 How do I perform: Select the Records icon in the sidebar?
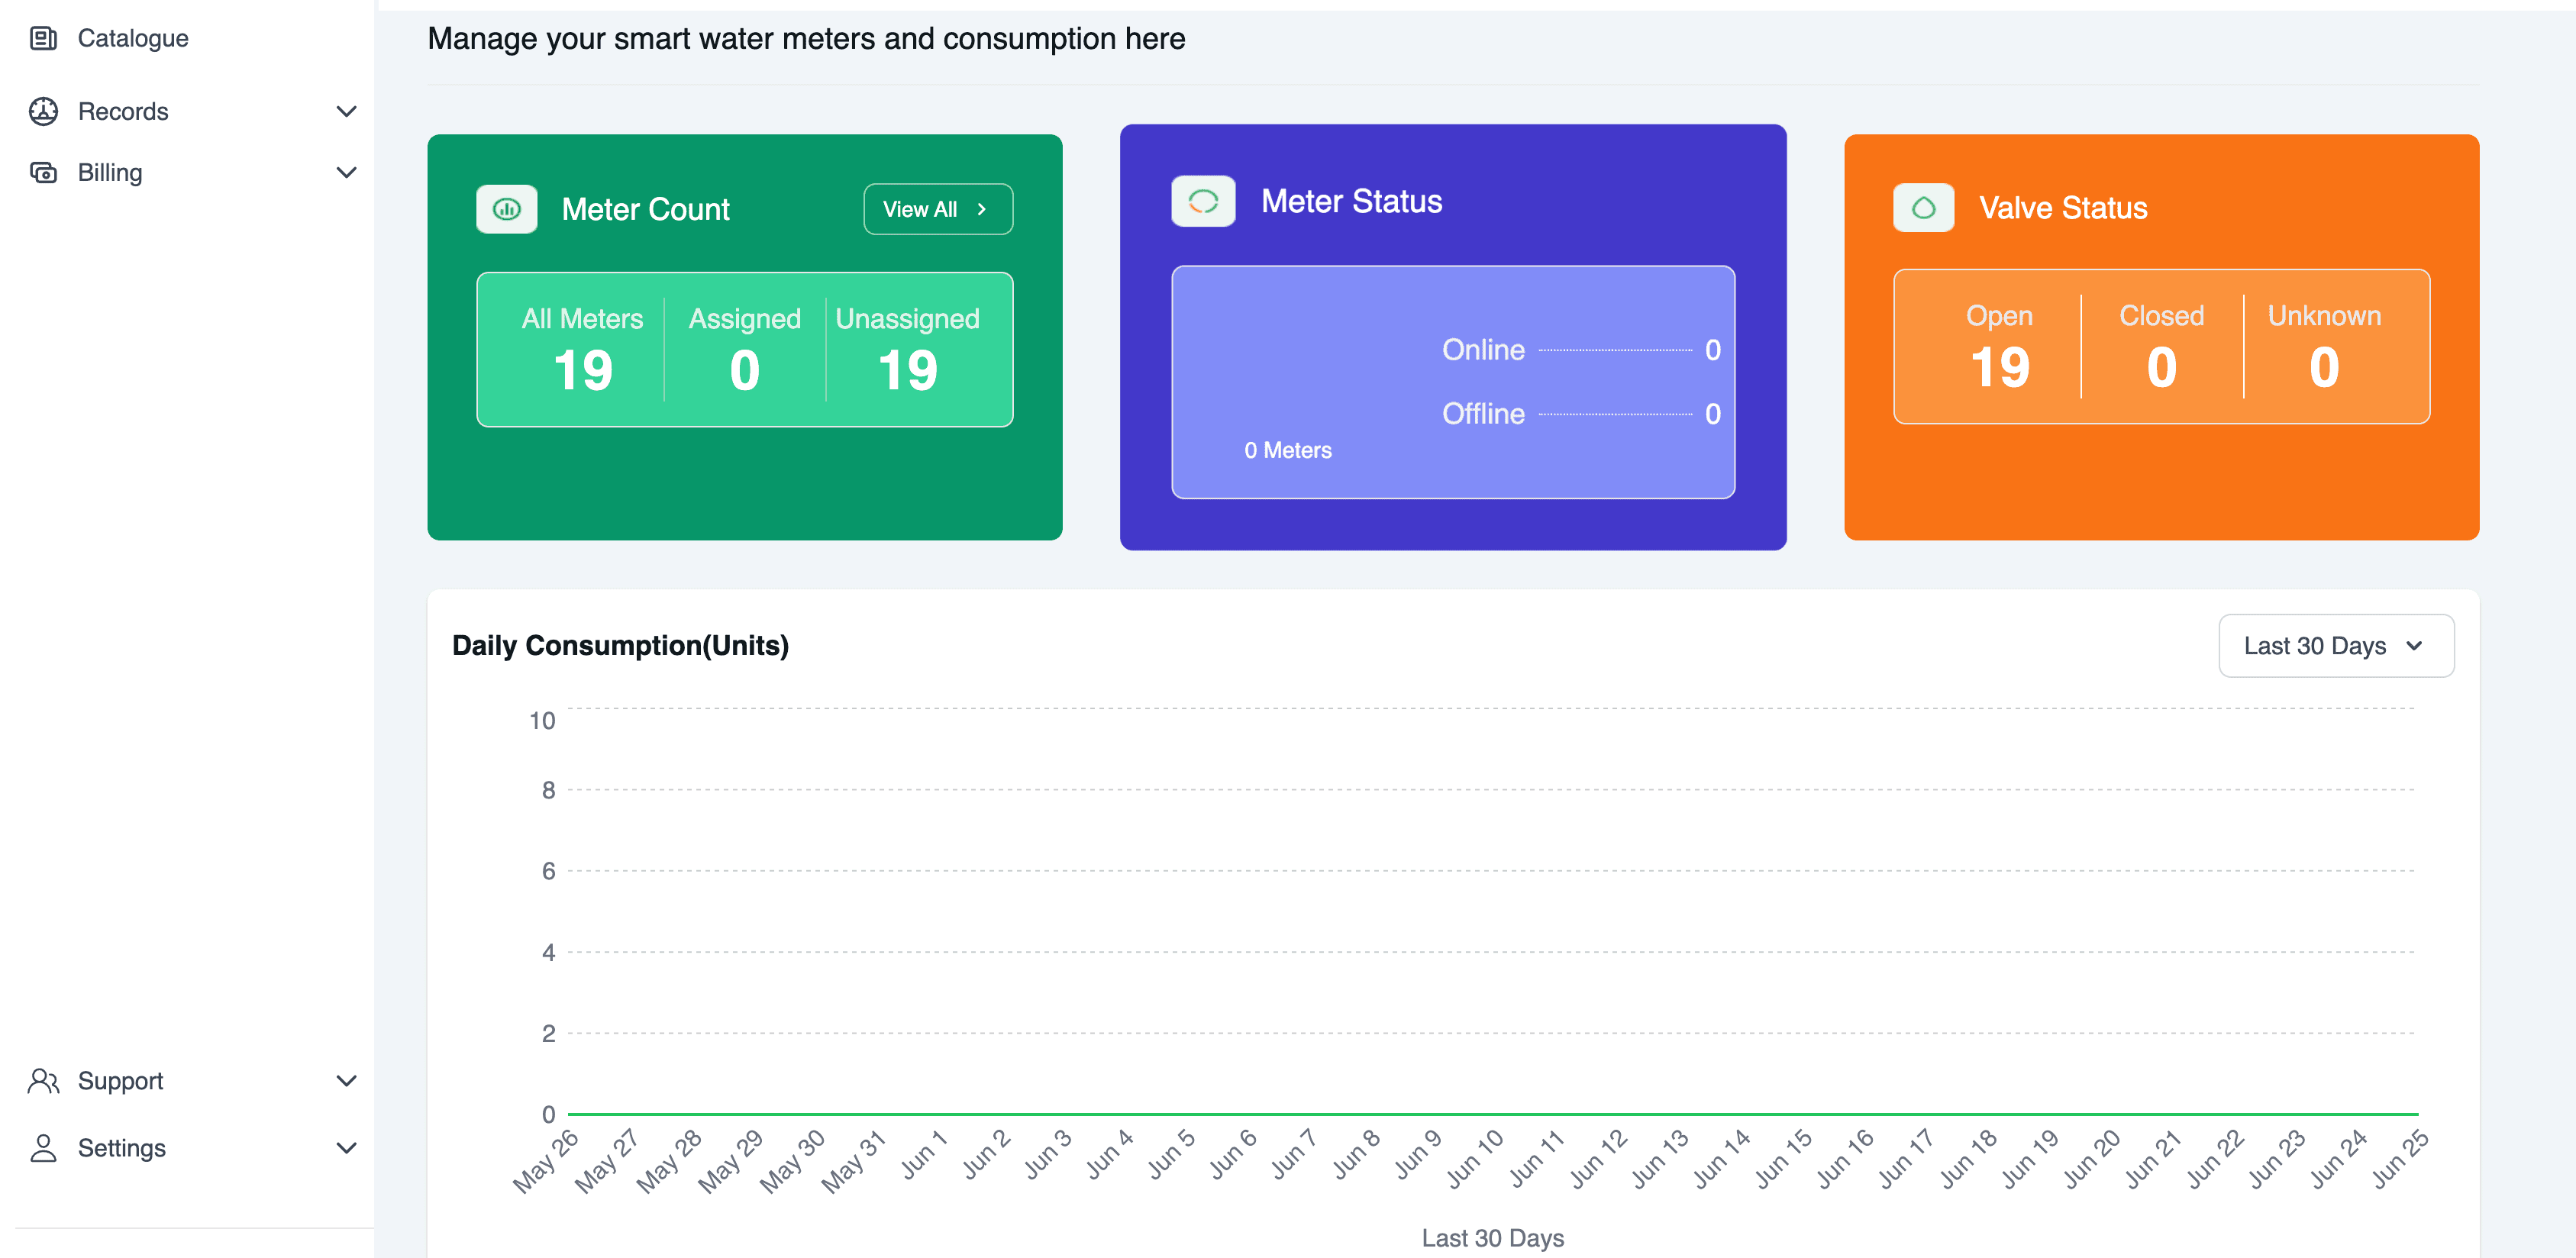(43, 111)
